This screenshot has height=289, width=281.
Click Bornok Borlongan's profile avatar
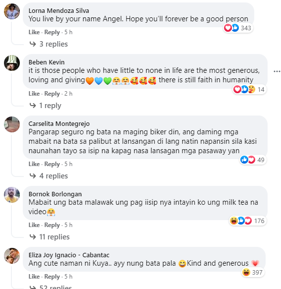click(12, 195)
